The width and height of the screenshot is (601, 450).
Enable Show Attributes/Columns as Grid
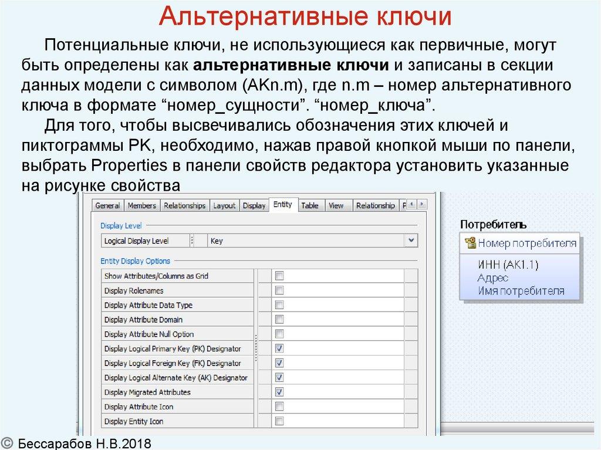pyautogui.click(x=279, y=275)
